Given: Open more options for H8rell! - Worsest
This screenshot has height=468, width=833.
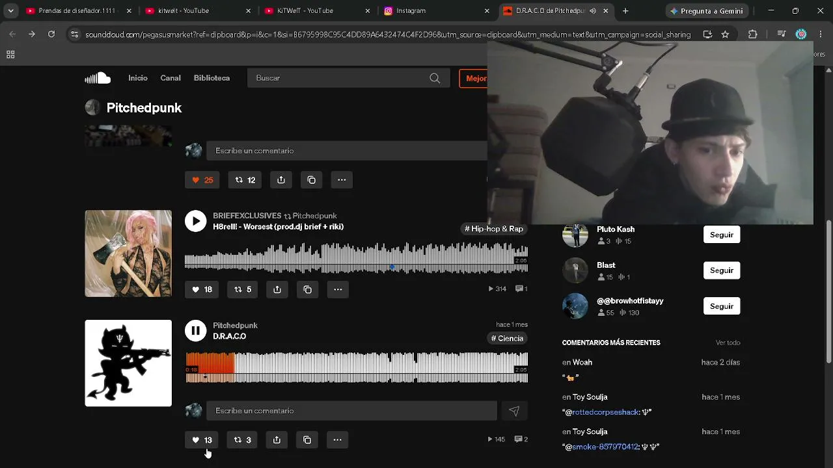Looking at the screenshot, I should click(338, 289).
